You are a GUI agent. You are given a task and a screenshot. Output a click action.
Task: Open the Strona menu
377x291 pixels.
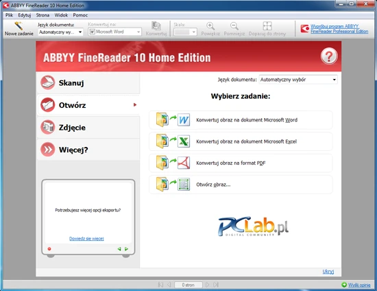[x=42, y=15]
